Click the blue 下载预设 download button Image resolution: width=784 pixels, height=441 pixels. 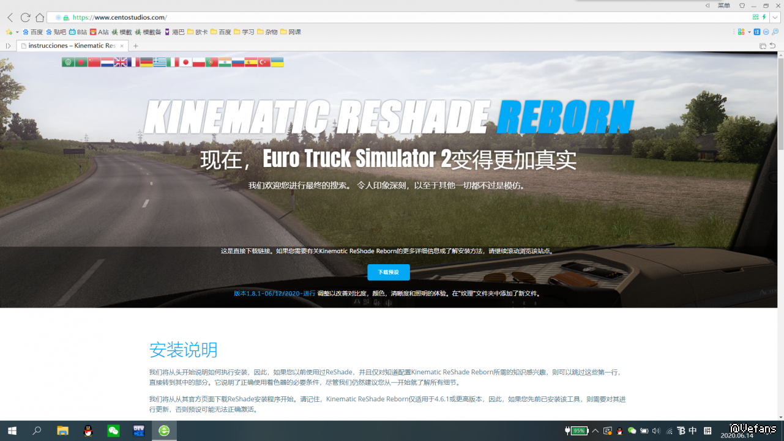click(x=389, y=272)
